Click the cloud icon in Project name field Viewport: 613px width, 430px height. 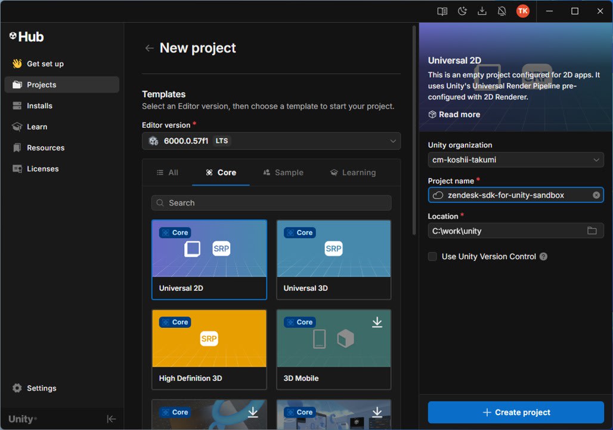pos(438,195)
